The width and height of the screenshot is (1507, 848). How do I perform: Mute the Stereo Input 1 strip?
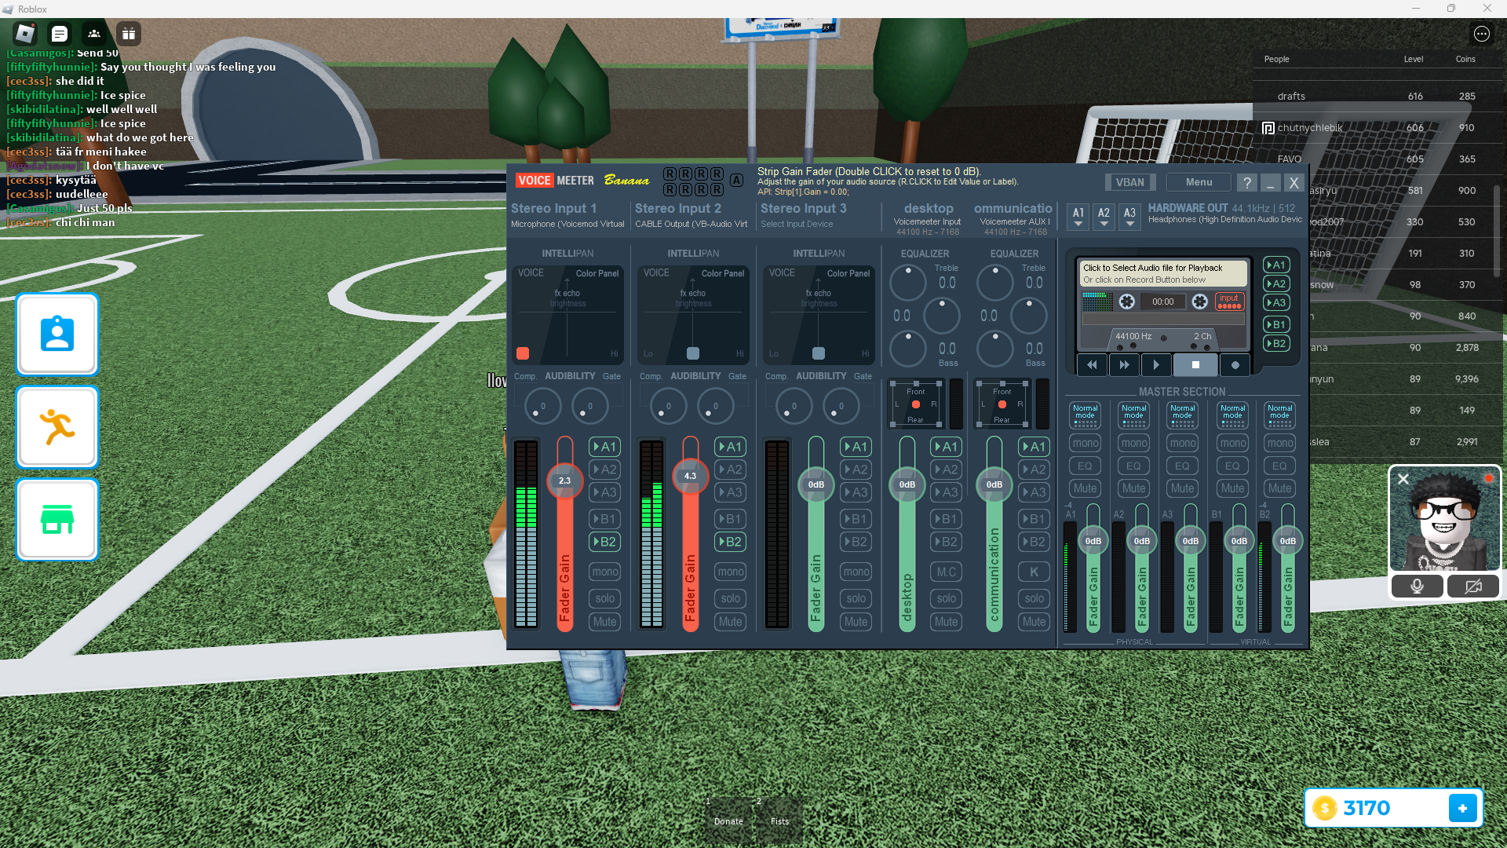point(604,622)
